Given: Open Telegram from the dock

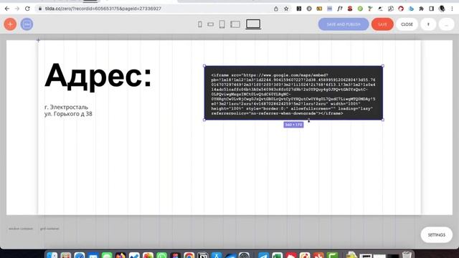Looking at the screenshot, I should [263, 255].
